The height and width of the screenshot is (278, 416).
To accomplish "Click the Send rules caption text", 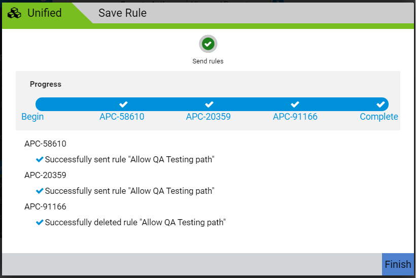I will click(x=207, y=61).
